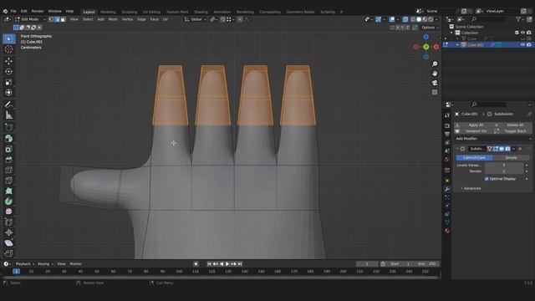Select the 3D Cursor tool
This screenshot has width=535, height=301.
coord(9,49)
